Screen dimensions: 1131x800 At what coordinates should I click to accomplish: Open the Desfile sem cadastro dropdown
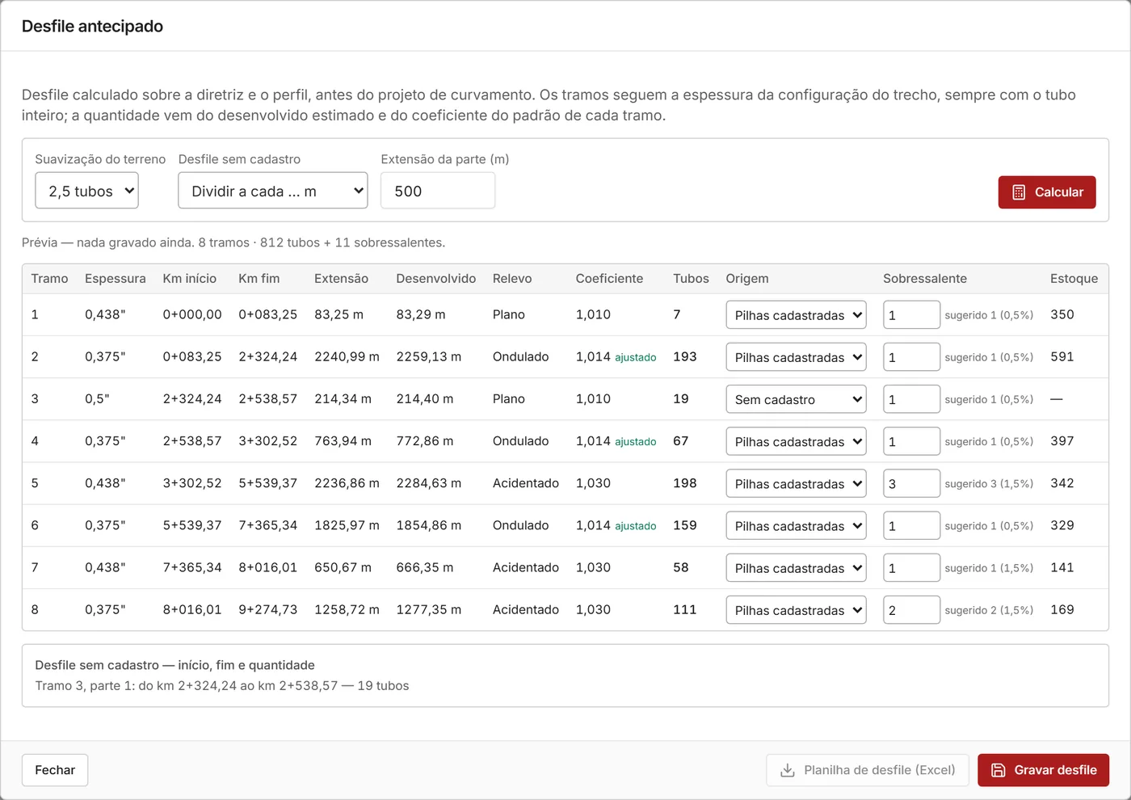pos(273,191)
